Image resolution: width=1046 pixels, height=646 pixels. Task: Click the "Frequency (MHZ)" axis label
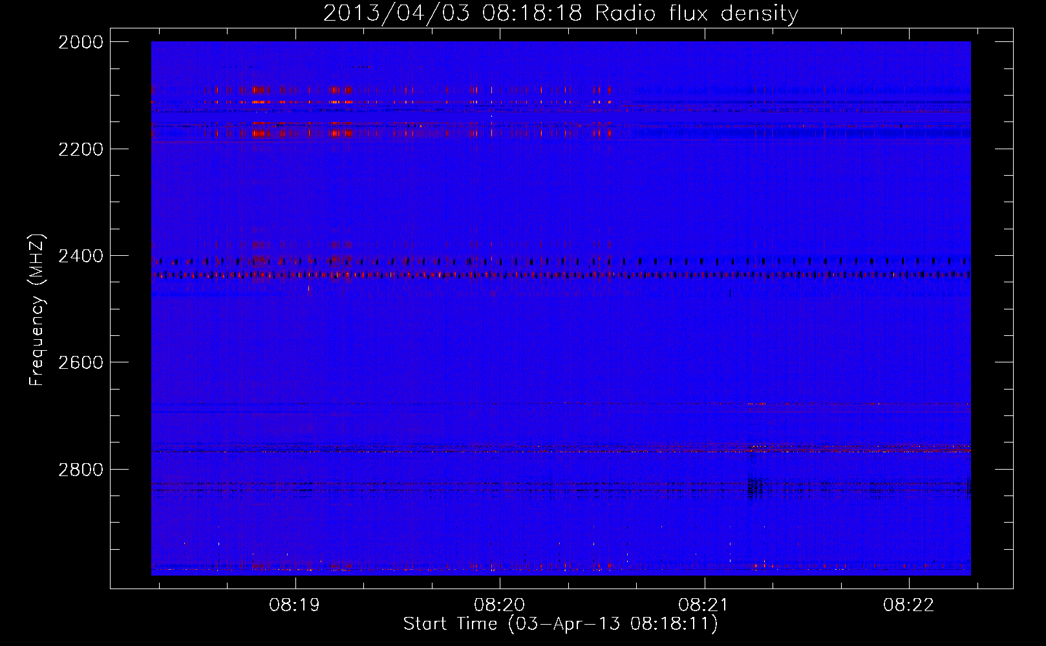(37, 310)
